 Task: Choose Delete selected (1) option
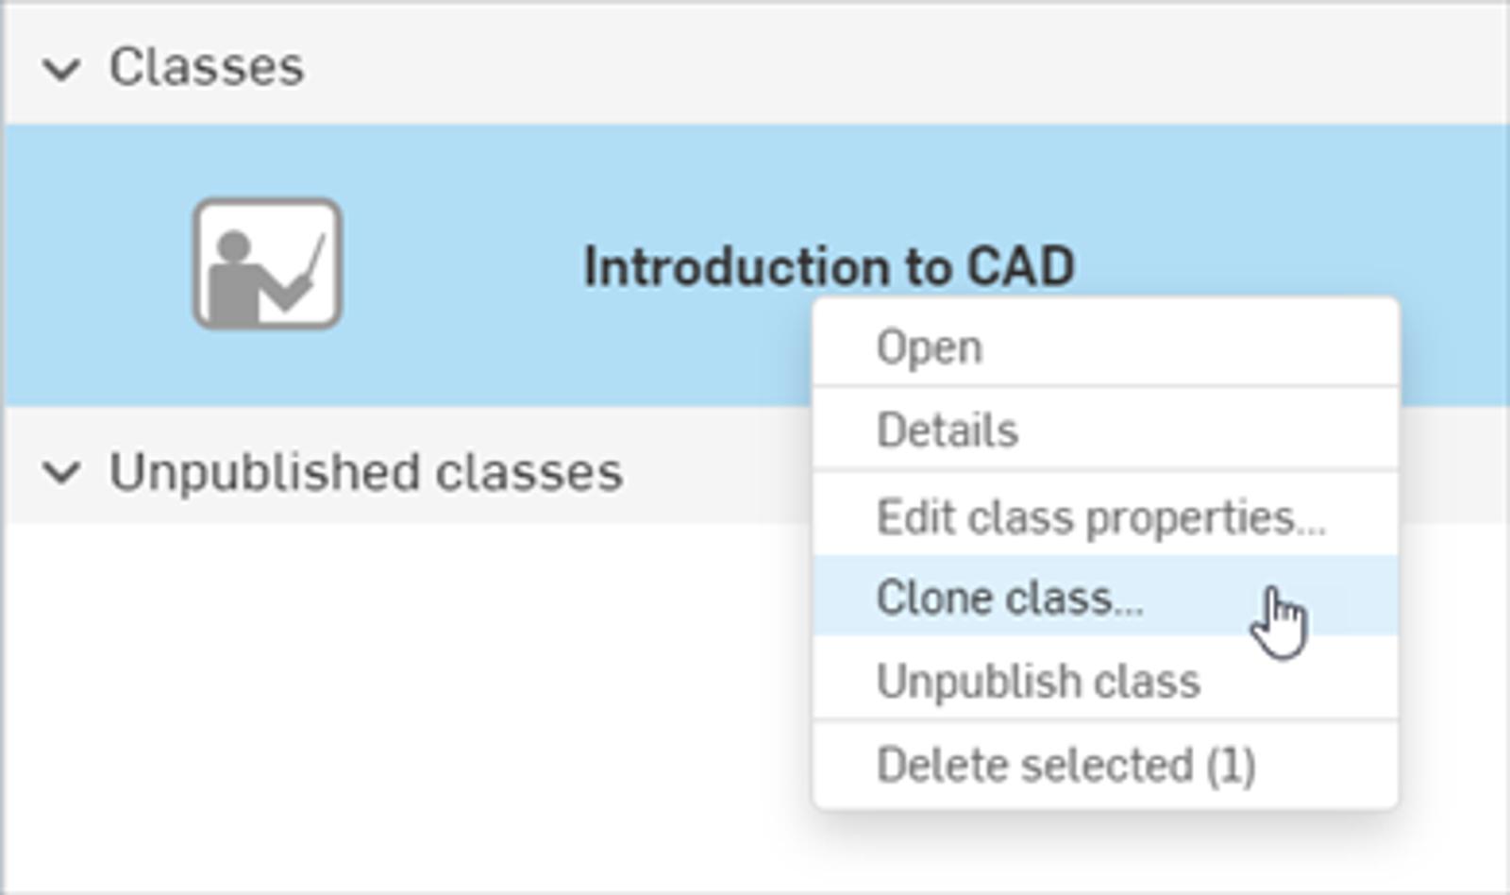click(1065, 765)
